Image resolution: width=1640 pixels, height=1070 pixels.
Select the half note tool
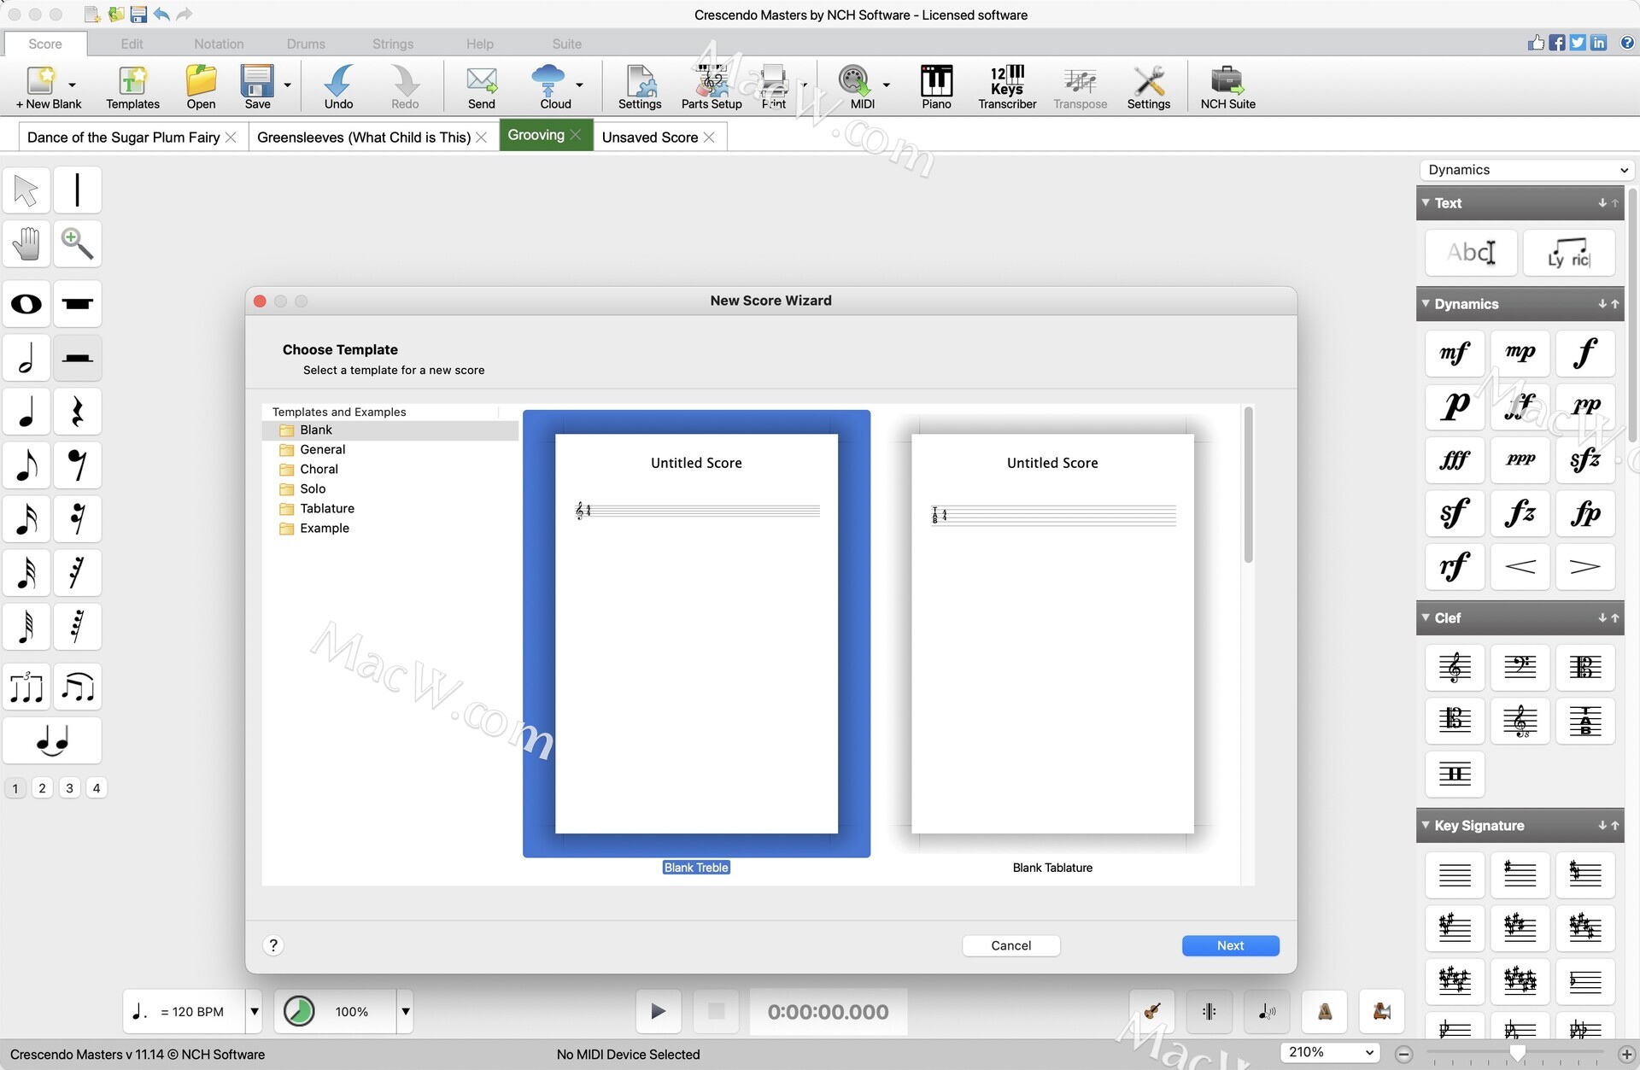pos(26,358)
